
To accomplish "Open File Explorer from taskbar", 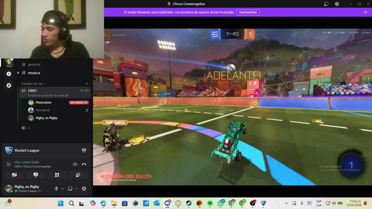I will 114,203.
